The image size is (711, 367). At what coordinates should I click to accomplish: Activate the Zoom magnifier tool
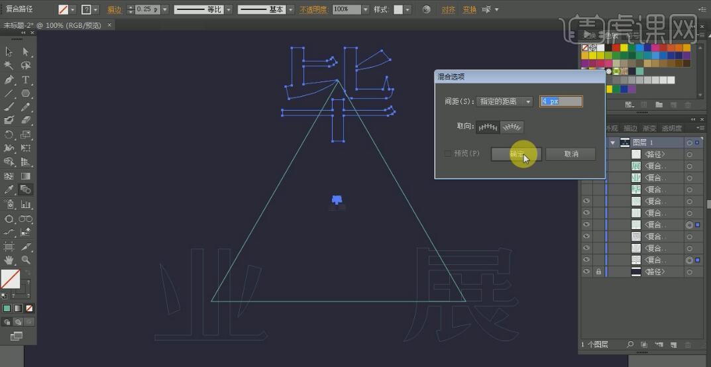click(x=26, y=260)
